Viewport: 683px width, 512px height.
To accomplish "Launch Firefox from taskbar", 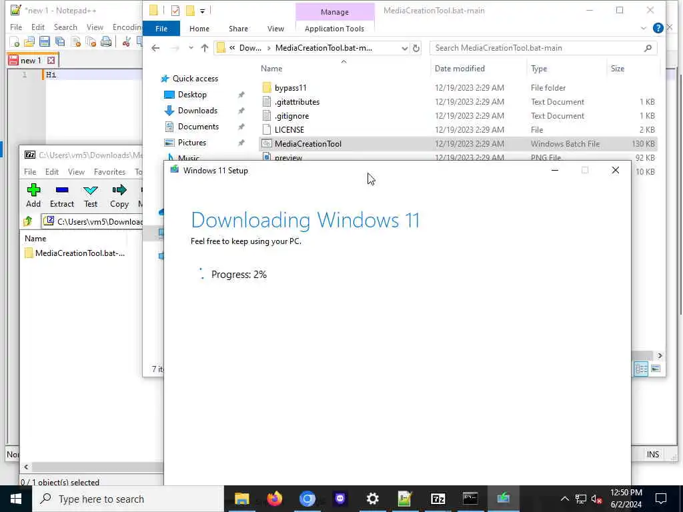I will pyautogui.click(x=274, y=499).
